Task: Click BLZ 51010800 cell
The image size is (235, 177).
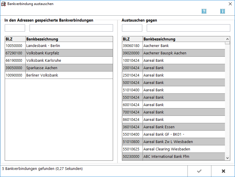Action: coord(132,142)
